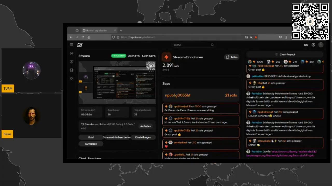Click the zap.stream S logo
Screen dimensions: 332x186
(x=80, y=45)
